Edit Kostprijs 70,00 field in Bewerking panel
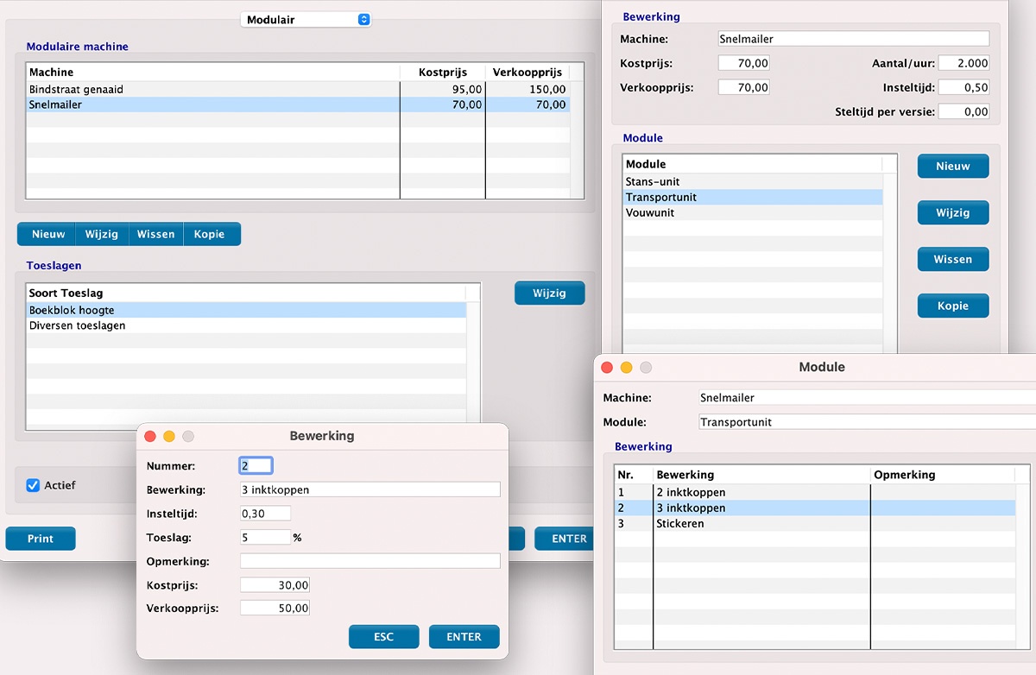The image size is (1036, 675). 743,63
